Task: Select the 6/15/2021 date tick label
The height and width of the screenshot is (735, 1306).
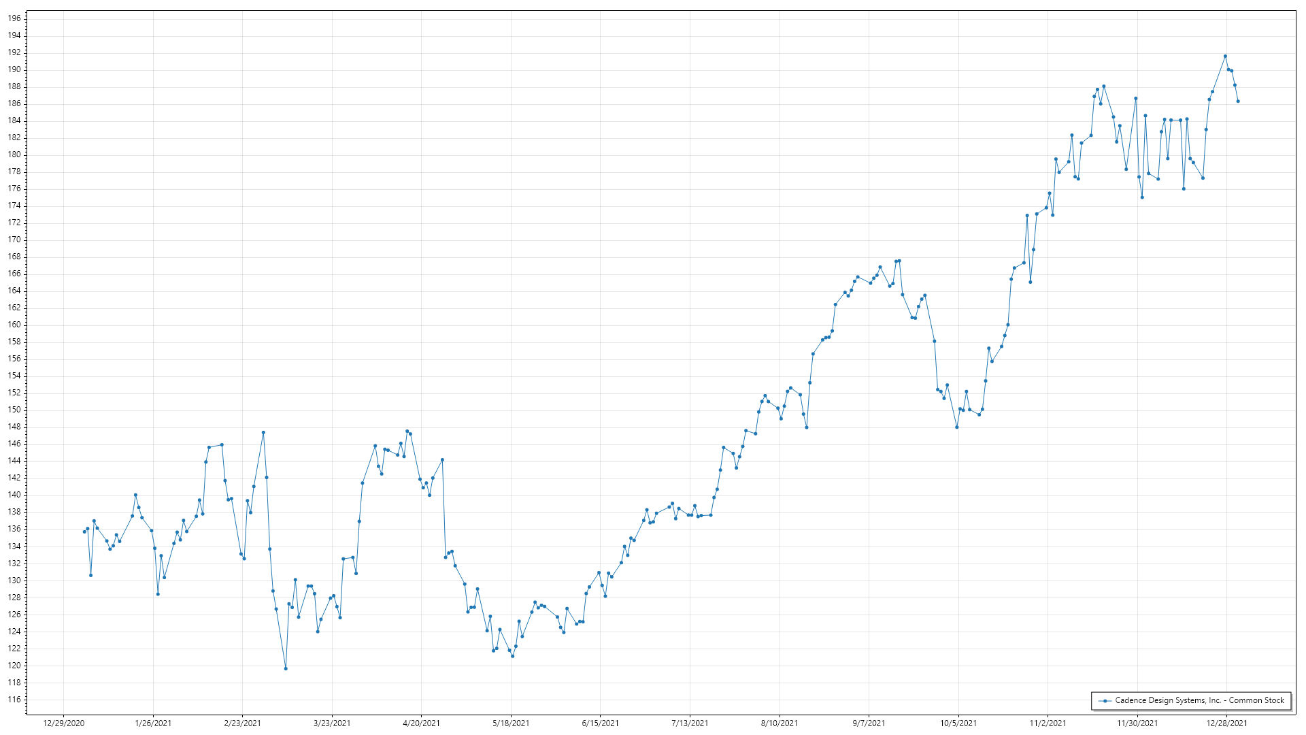Action: (601, 723)
